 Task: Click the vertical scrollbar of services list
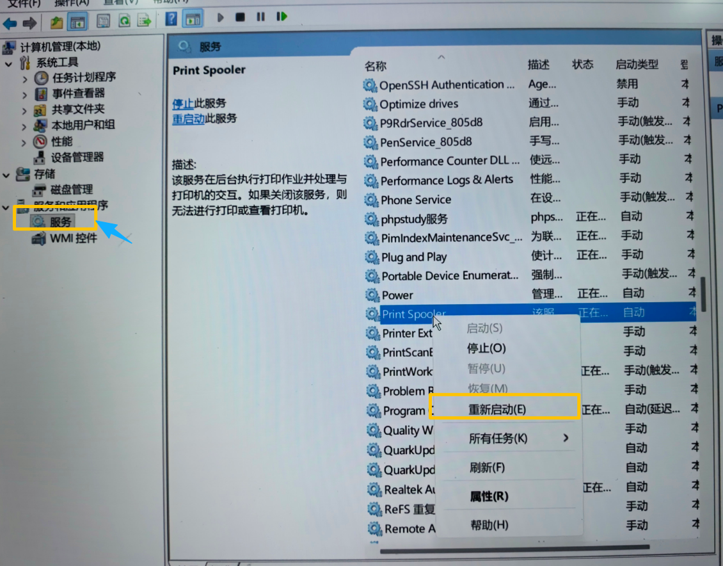pos(703,295)
